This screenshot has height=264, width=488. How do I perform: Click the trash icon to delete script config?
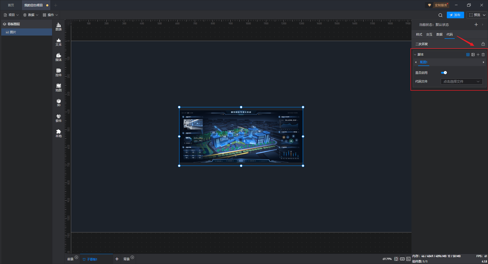(483, 55)
